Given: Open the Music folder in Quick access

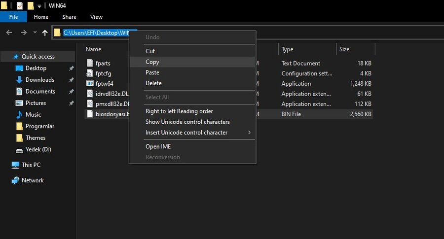Looking at the screenshot, I should [33, 114].
